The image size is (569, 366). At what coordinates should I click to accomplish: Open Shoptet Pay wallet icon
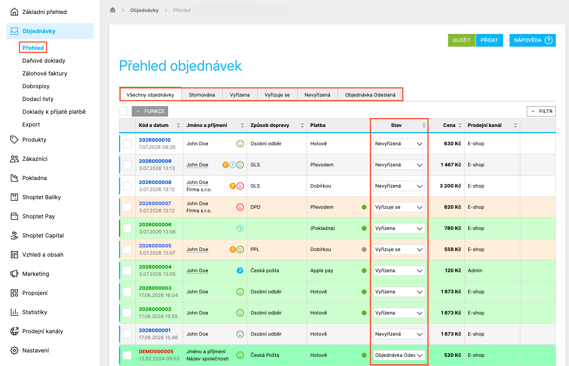point(14,216)
